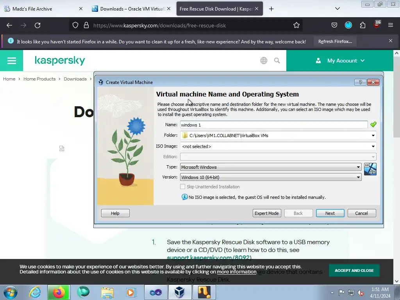Open the tracking protection shield icon
This screenshot has height=300, width=400.
click(x=75, y=25)
